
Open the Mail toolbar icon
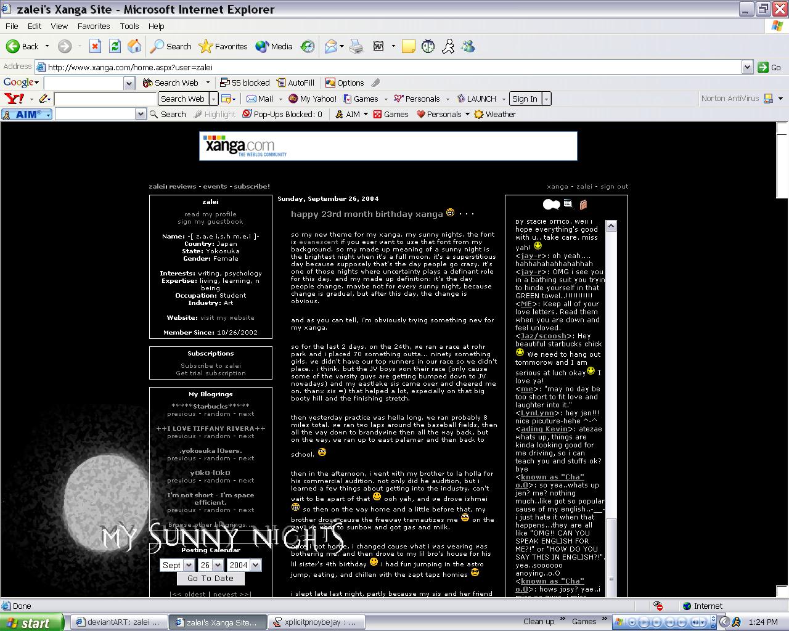pos(331,46)
